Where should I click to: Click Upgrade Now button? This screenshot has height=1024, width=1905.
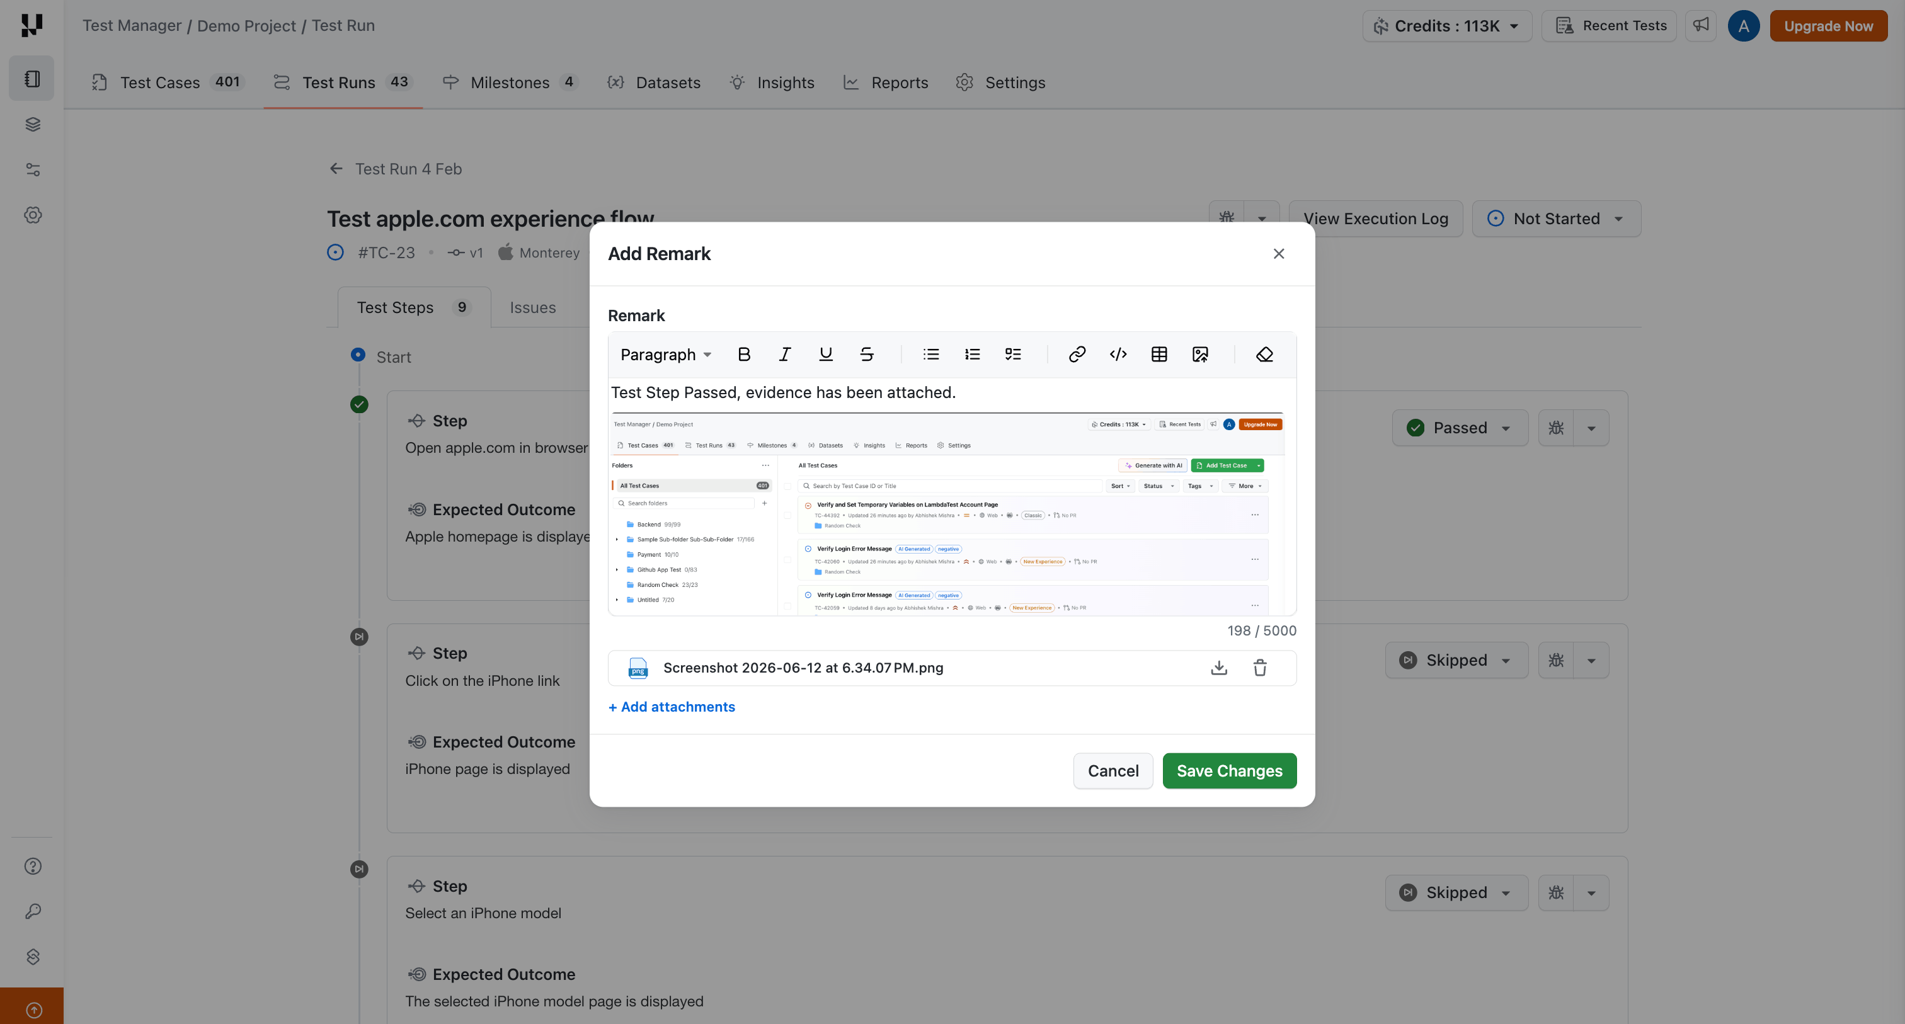[x=1828, y=26]
